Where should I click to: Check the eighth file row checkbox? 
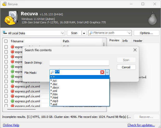[x=6, y=82]
